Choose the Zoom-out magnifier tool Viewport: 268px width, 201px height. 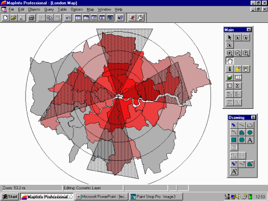click(238, 53)
